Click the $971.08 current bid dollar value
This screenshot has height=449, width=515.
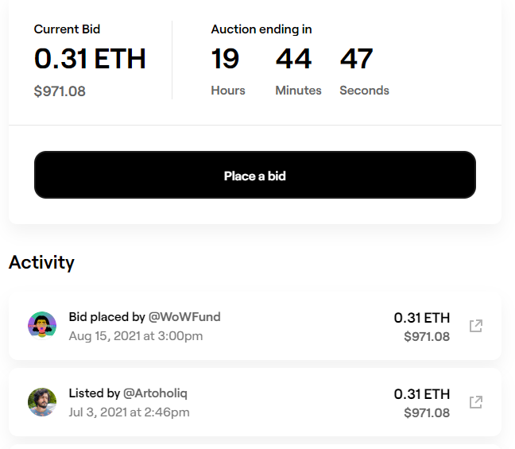point(60,91)
